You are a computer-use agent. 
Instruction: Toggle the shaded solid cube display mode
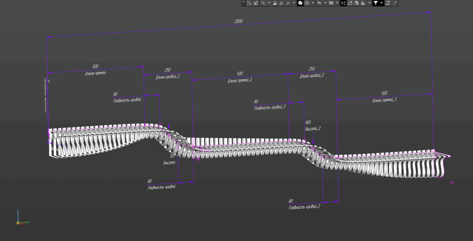pos(300,3)
